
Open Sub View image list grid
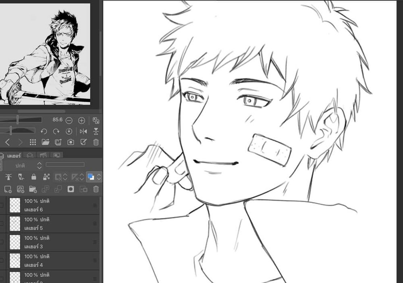coord(33,142)
